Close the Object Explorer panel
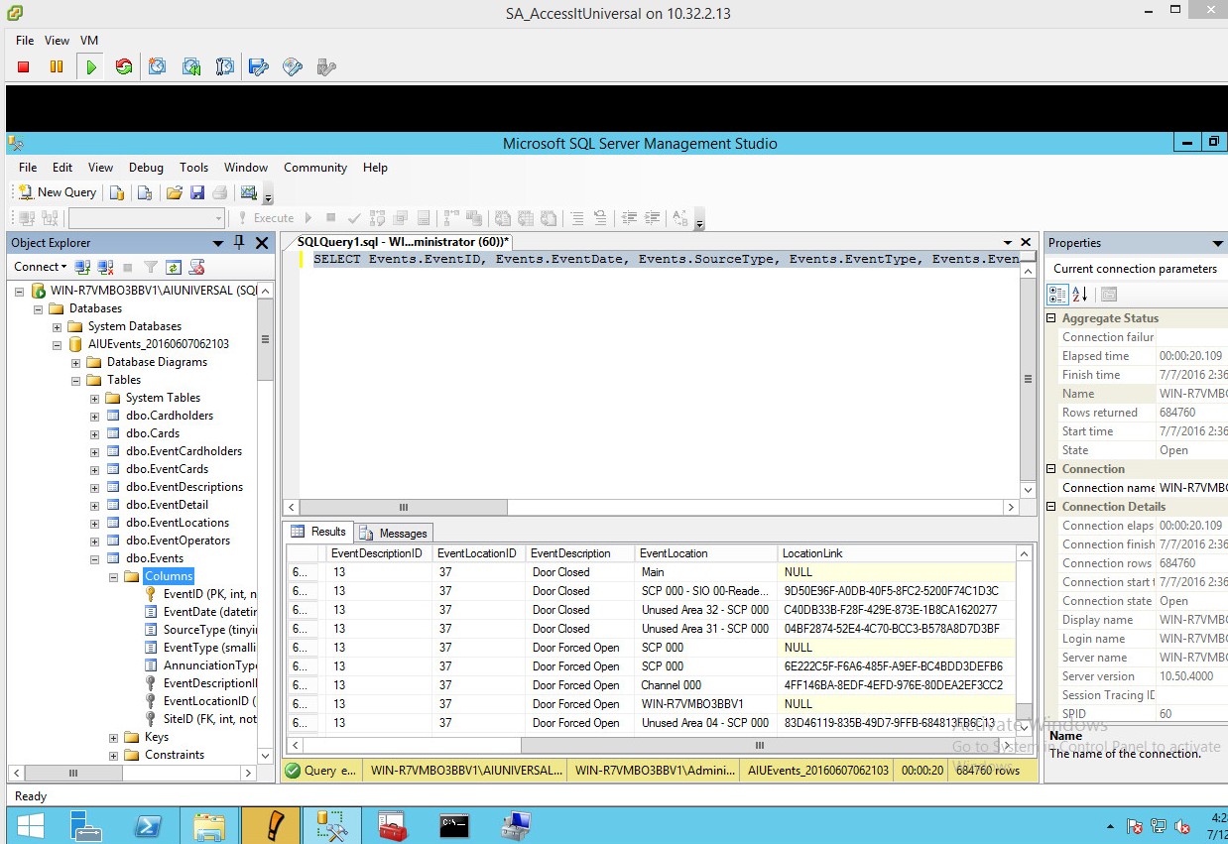The height and width of the screenshot is (844, 1228). 262,243
